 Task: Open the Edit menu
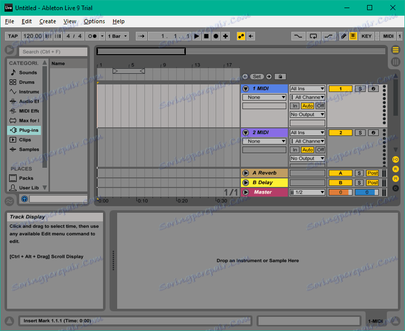pyautogui.click(x=27, y=21)
